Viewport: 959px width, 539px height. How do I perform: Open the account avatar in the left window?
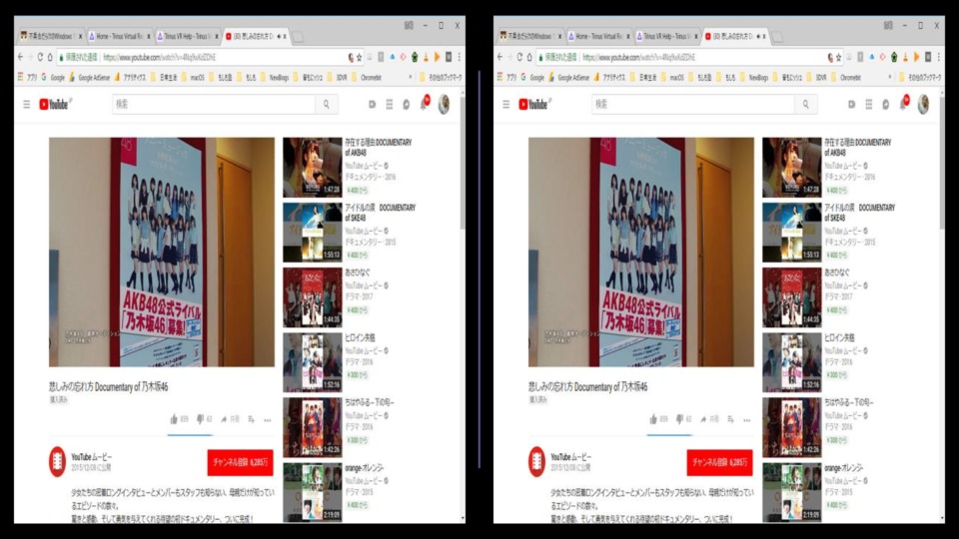(444, 105)
